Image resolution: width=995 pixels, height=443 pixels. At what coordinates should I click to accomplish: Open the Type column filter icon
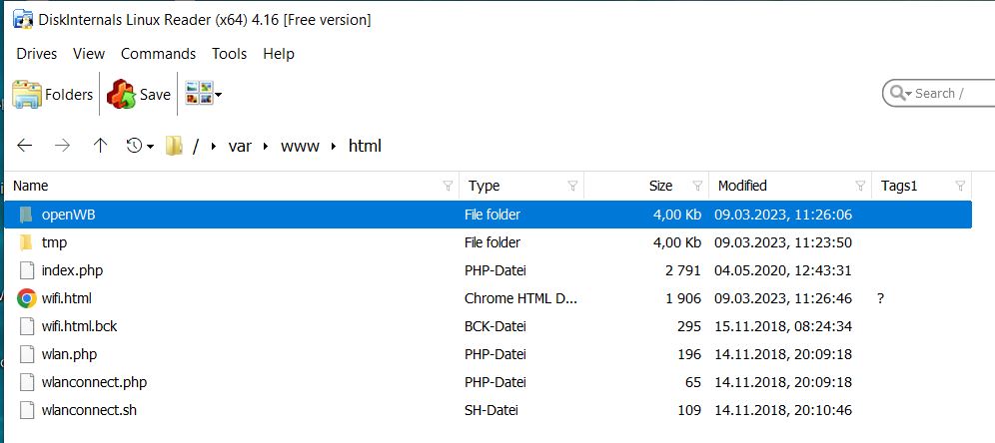click(x=572, y=186)
